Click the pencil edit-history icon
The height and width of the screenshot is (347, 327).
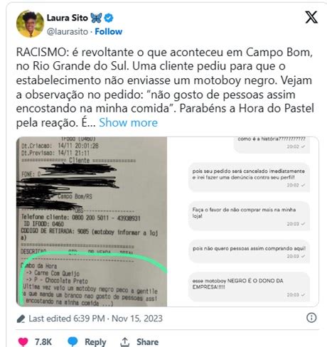(21, 319)
